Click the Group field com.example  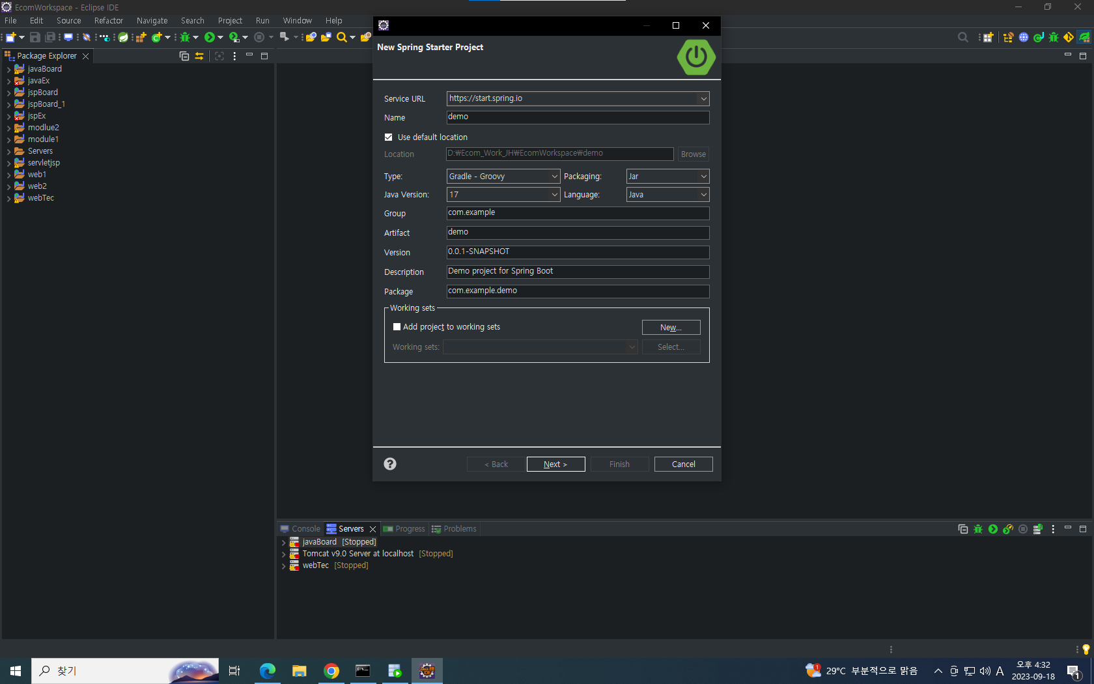(x=578, y=213)
